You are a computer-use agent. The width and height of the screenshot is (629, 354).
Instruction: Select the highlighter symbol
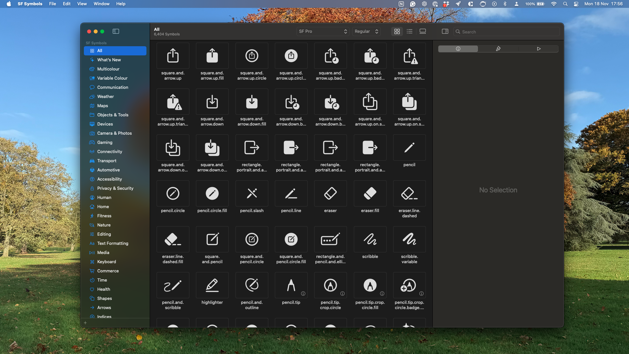pos(212,285)
